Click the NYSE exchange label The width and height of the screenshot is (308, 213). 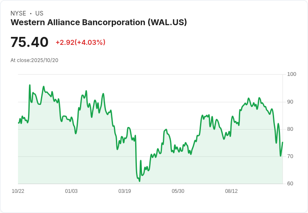(x=18, y=13)
